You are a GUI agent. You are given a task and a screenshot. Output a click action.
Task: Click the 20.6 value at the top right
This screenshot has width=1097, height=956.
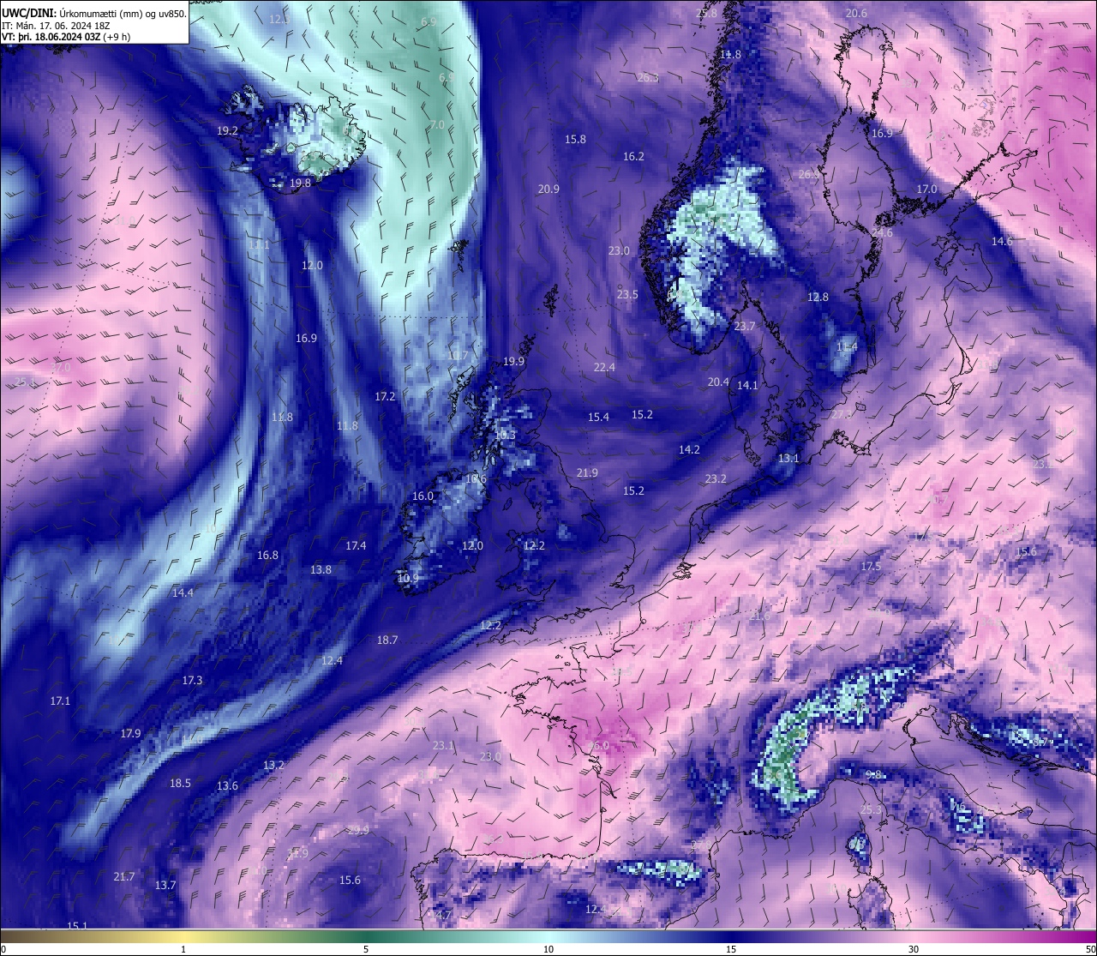(x=856, y=13)
